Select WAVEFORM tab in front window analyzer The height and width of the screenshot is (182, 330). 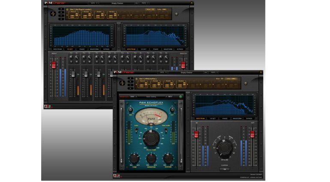[237, 119]
